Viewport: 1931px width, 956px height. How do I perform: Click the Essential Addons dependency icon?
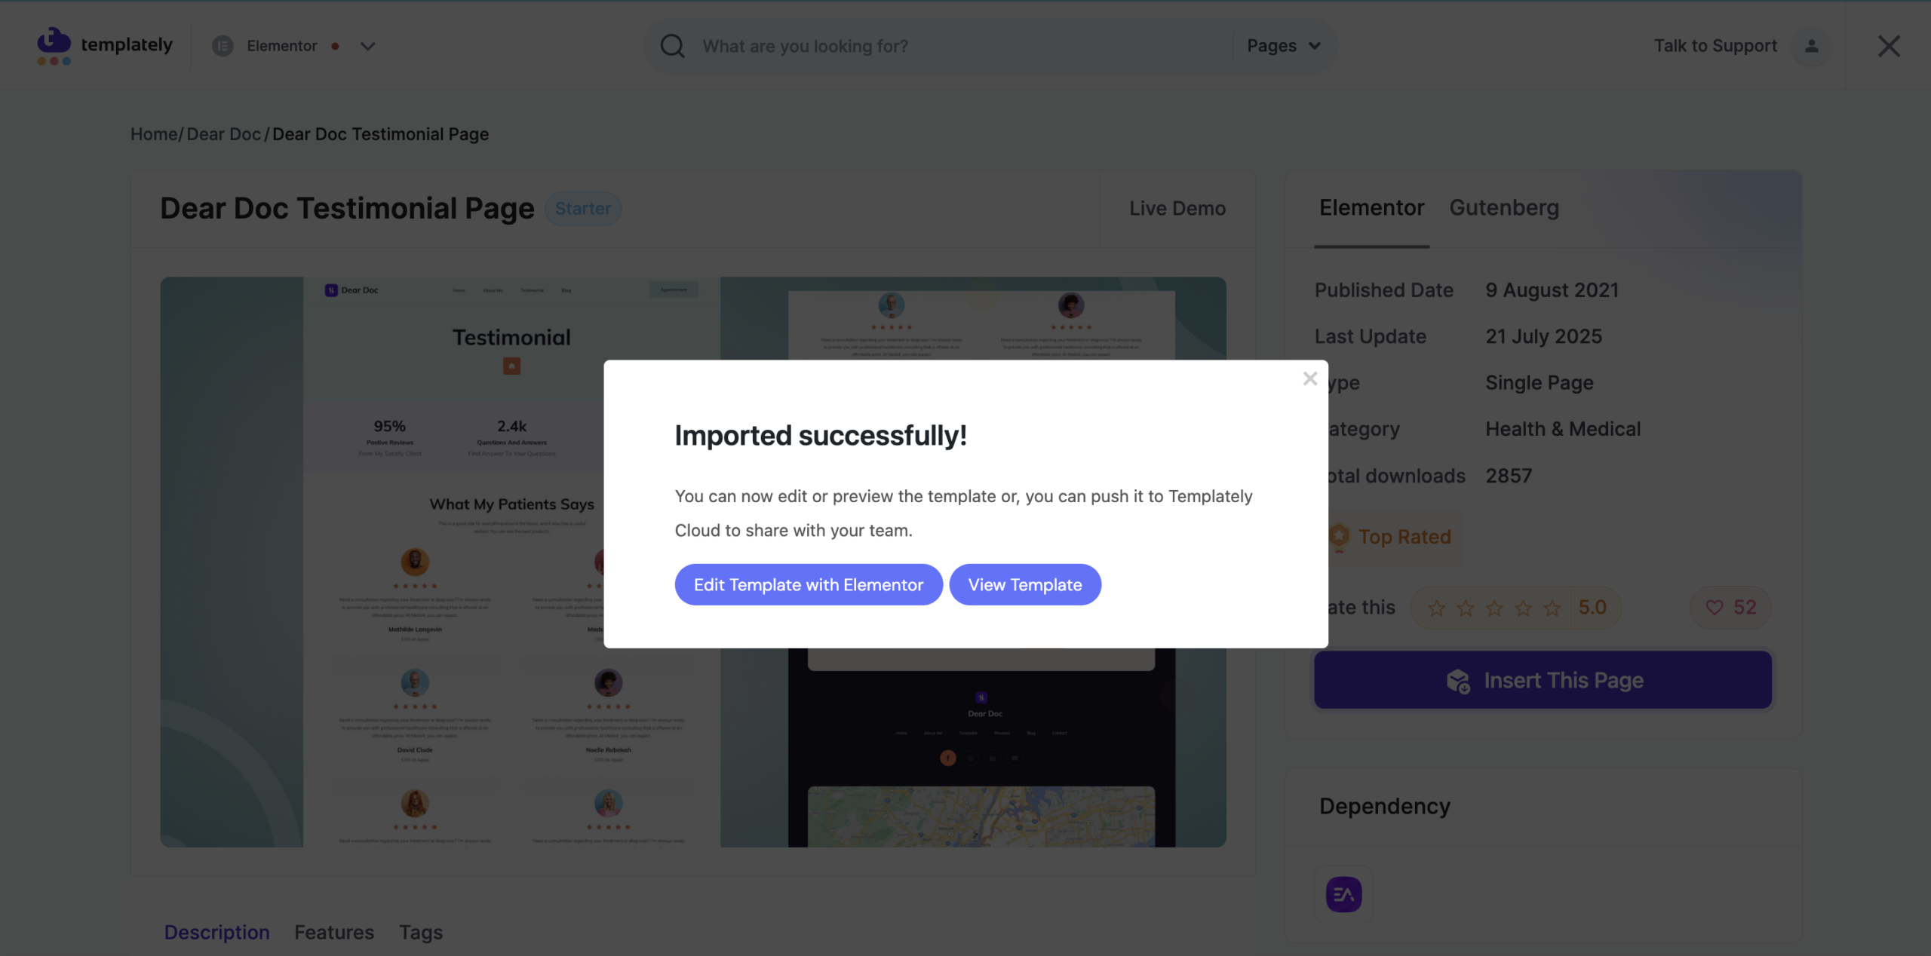(x=1343, y=894)
